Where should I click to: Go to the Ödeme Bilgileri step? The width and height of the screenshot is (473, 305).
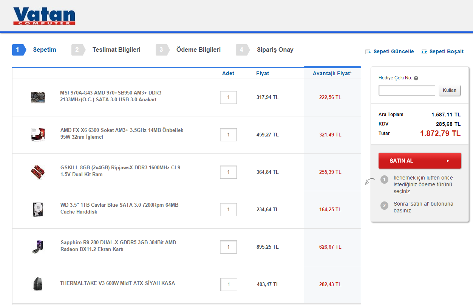198,50
